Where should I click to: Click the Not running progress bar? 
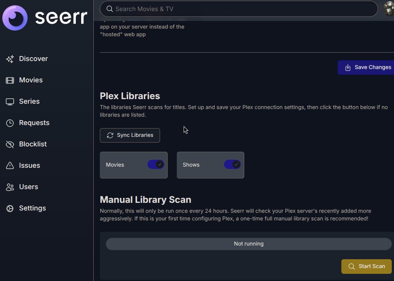click(x=249, y=244)
